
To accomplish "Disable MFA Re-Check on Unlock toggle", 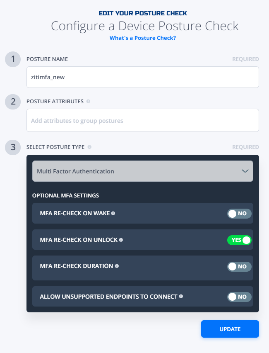I will pyautogui.click(x=239, y=240).
